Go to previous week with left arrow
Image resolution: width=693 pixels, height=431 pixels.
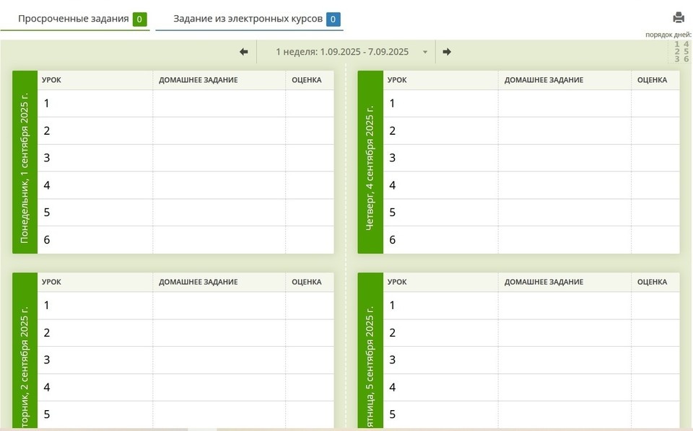tap(243, 52)
